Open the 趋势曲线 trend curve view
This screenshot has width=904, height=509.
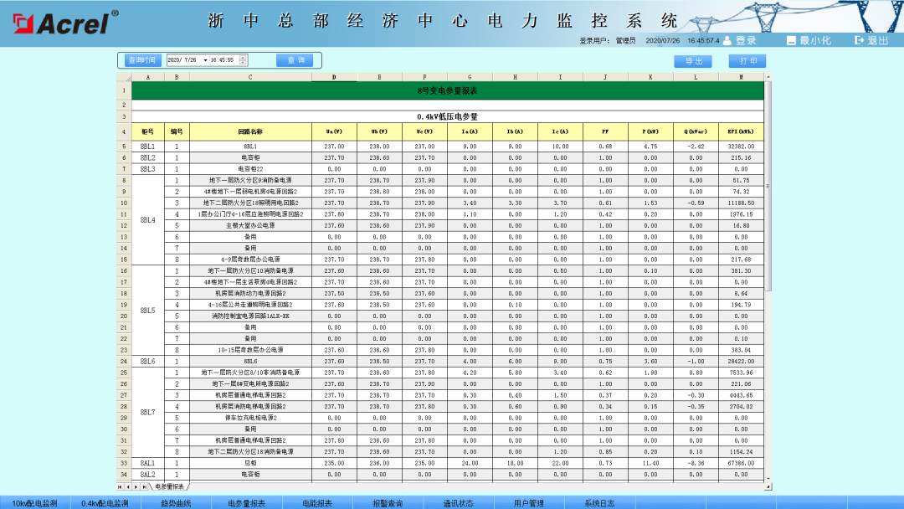[x=176, y=502]
